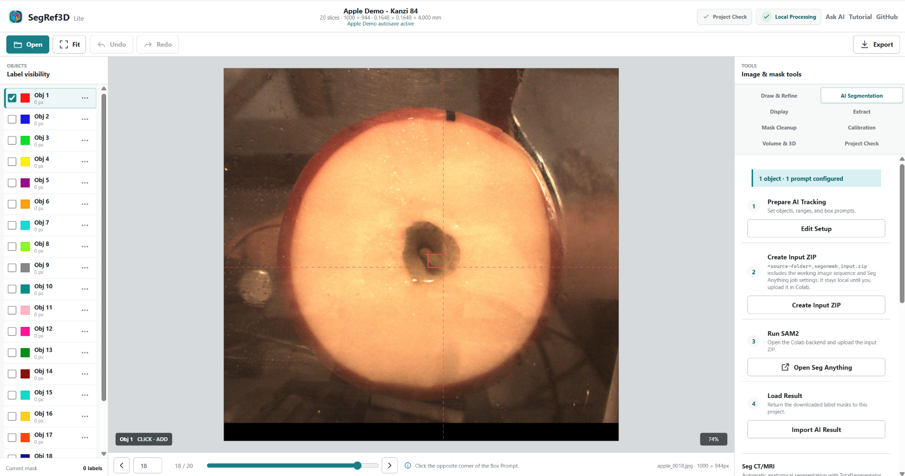Viewport: 905px width, 476px height.
Task: Open the more options for Obj 14
Action: point(85,374)
